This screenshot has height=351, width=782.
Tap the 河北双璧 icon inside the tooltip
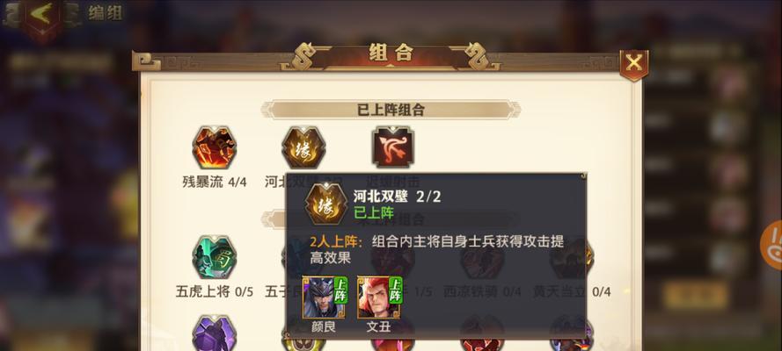[326, 204]
